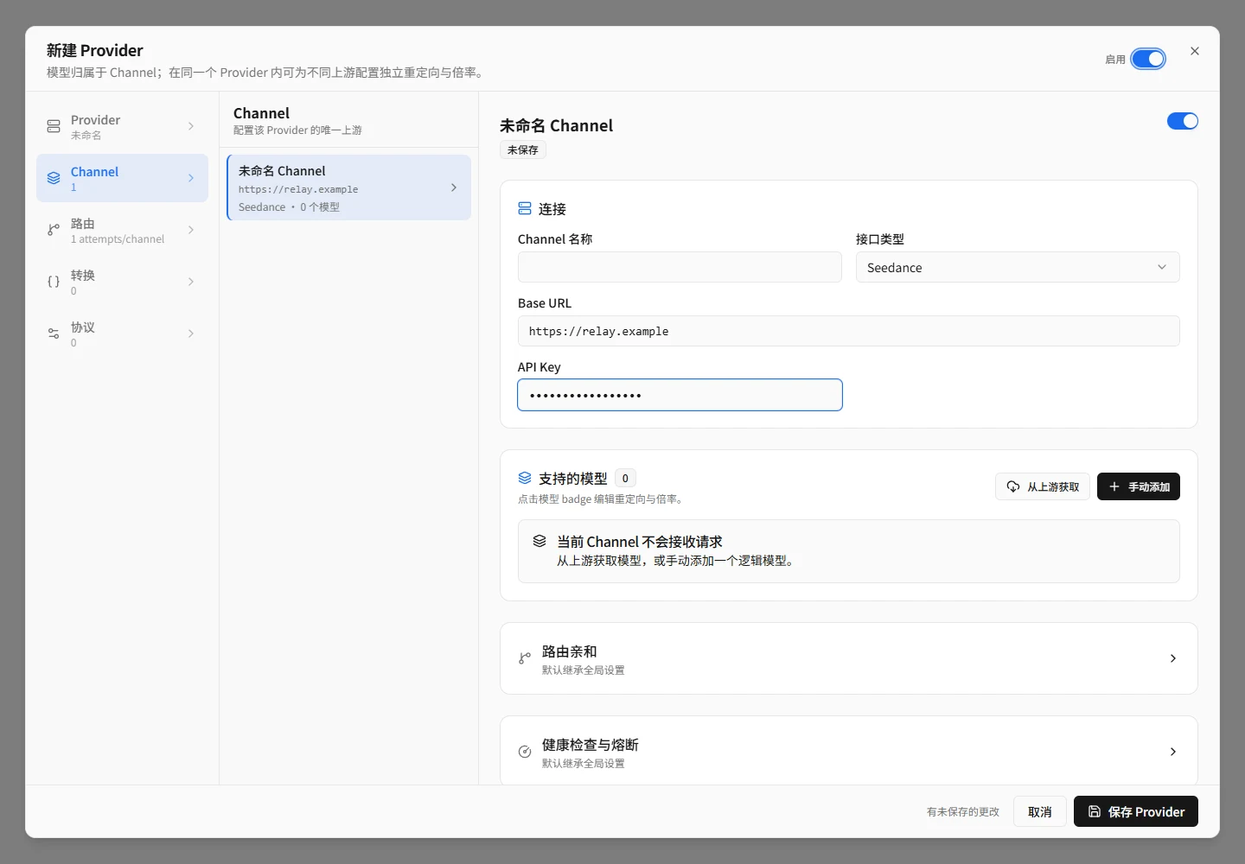This screenshot has width=1245, height=864.
Task: Click the 当前 Channel 不会接收请求 notice
Action: pos(849,551)
